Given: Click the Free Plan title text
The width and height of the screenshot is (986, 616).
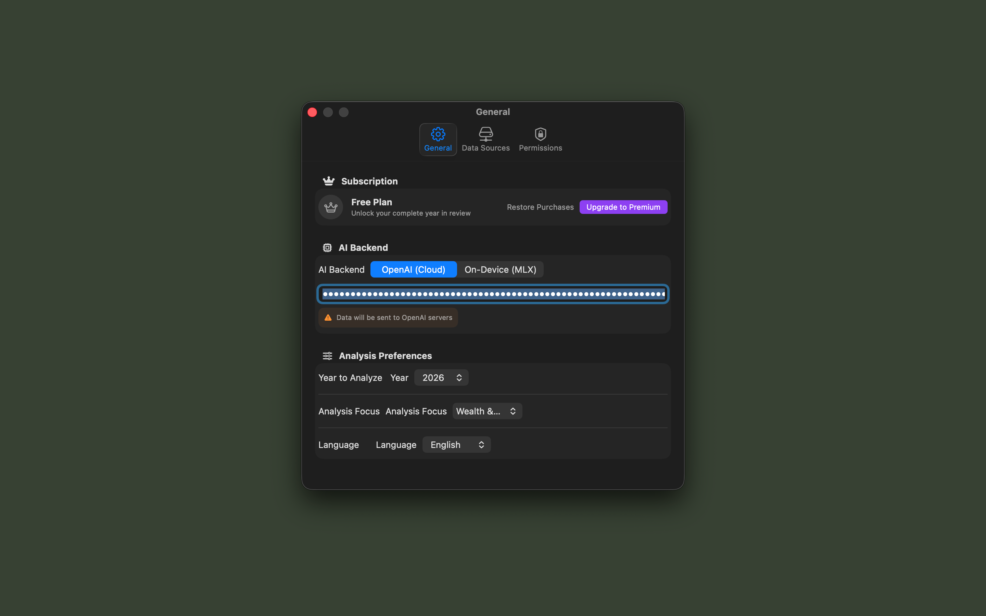Looking at the screenshot, I should click(x=371, y=202).
